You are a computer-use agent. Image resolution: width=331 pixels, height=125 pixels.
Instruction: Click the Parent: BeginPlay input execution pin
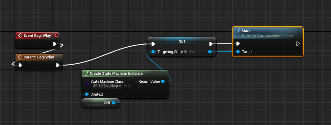tap(20, 65)
